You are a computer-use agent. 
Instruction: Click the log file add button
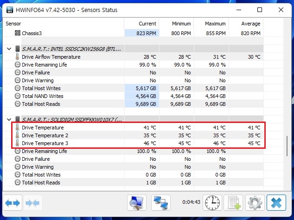pyautogui.click(x=233, y=203)
